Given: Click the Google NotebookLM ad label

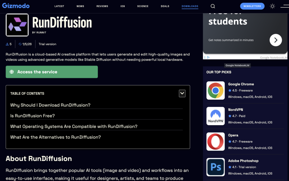Looking at the screenshot, I should pos(273,58).
